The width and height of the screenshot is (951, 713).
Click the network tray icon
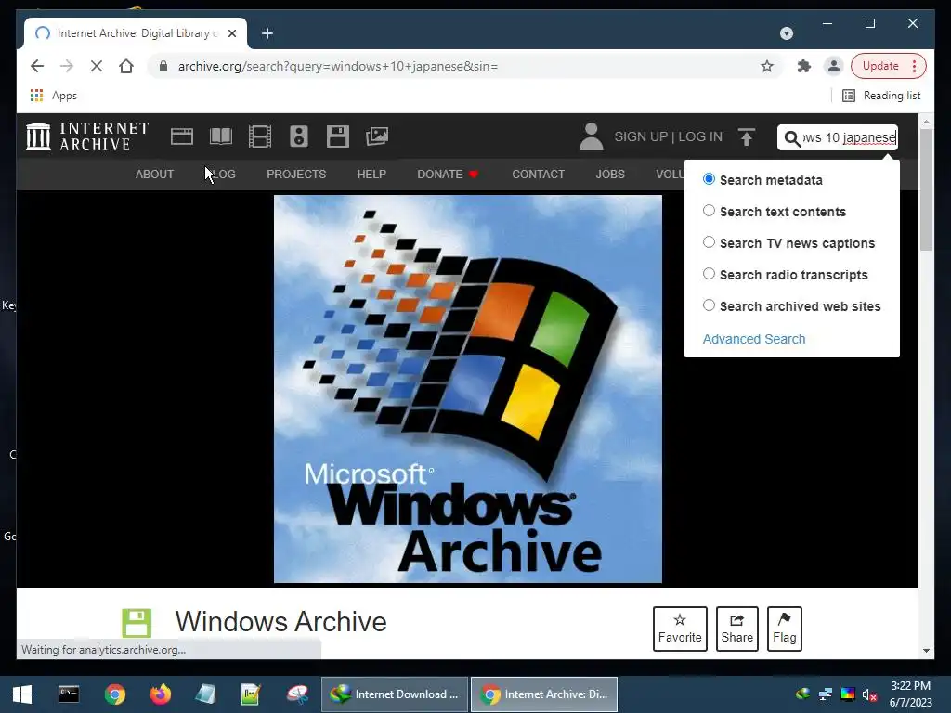point(825,694)
